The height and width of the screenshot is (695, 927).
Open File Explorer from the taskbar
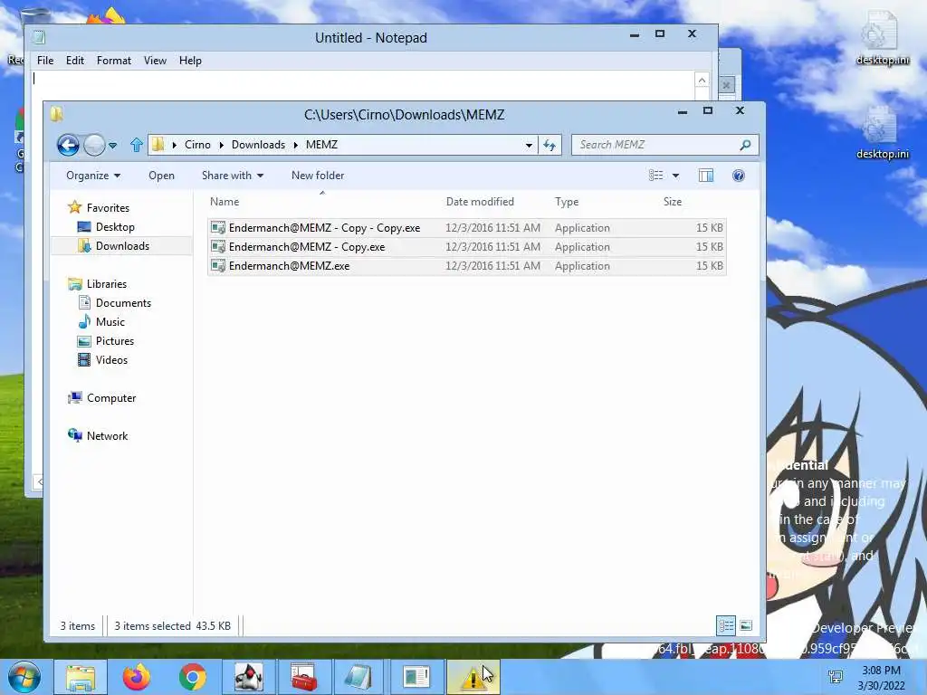click(81, 677)
